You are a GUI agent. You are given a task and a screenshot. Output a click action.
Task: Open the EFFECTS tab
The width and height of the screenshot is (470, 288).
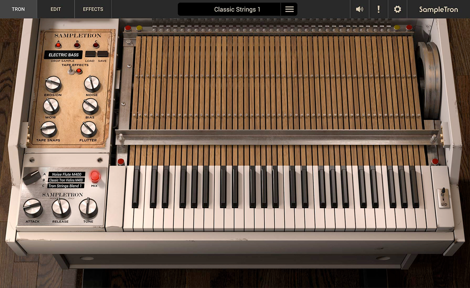coord(93,9)
